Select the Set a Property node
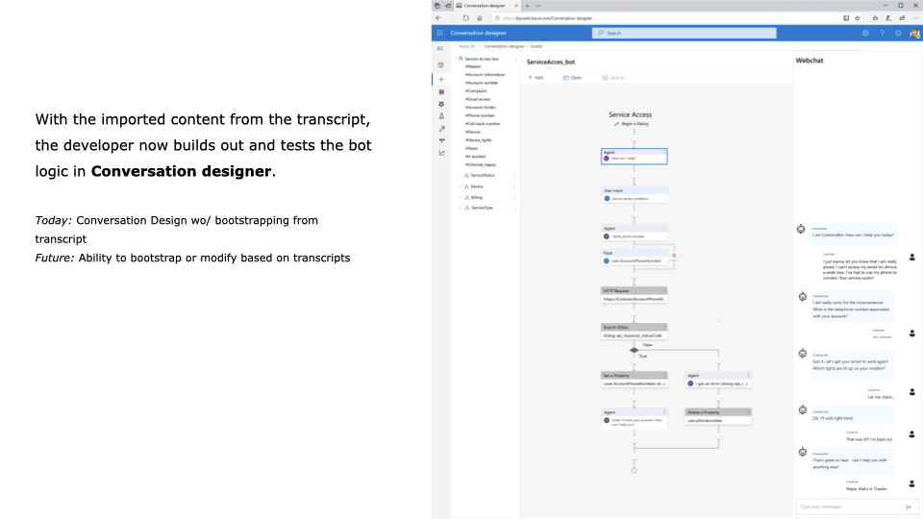This screenshot has width=923, height=519. pyautogui.click(x=634, y=380)
